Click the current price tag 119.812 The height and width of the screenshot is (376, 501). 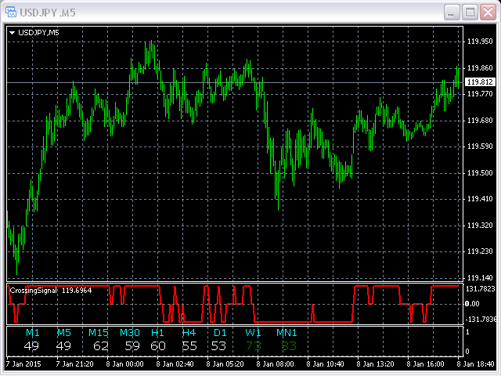point(480,82)
